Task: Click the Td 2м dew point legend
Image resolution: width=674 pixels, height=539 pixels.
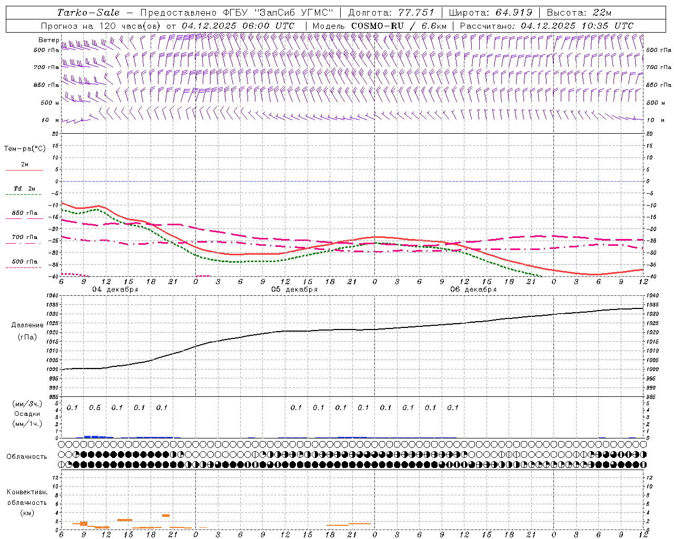Action: click(x=24, y=189)
